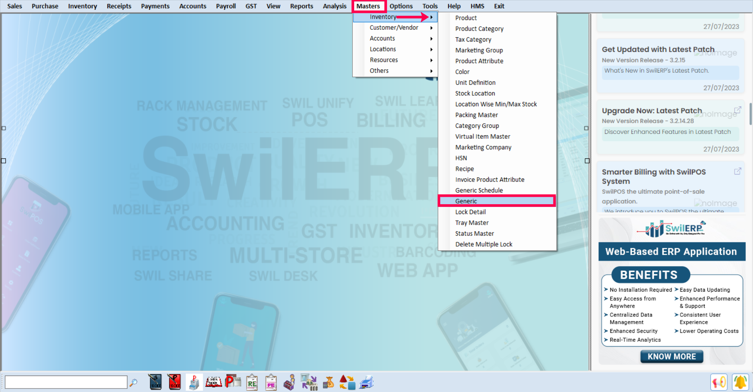Choose Stock Location menu entry

point(497,93)
